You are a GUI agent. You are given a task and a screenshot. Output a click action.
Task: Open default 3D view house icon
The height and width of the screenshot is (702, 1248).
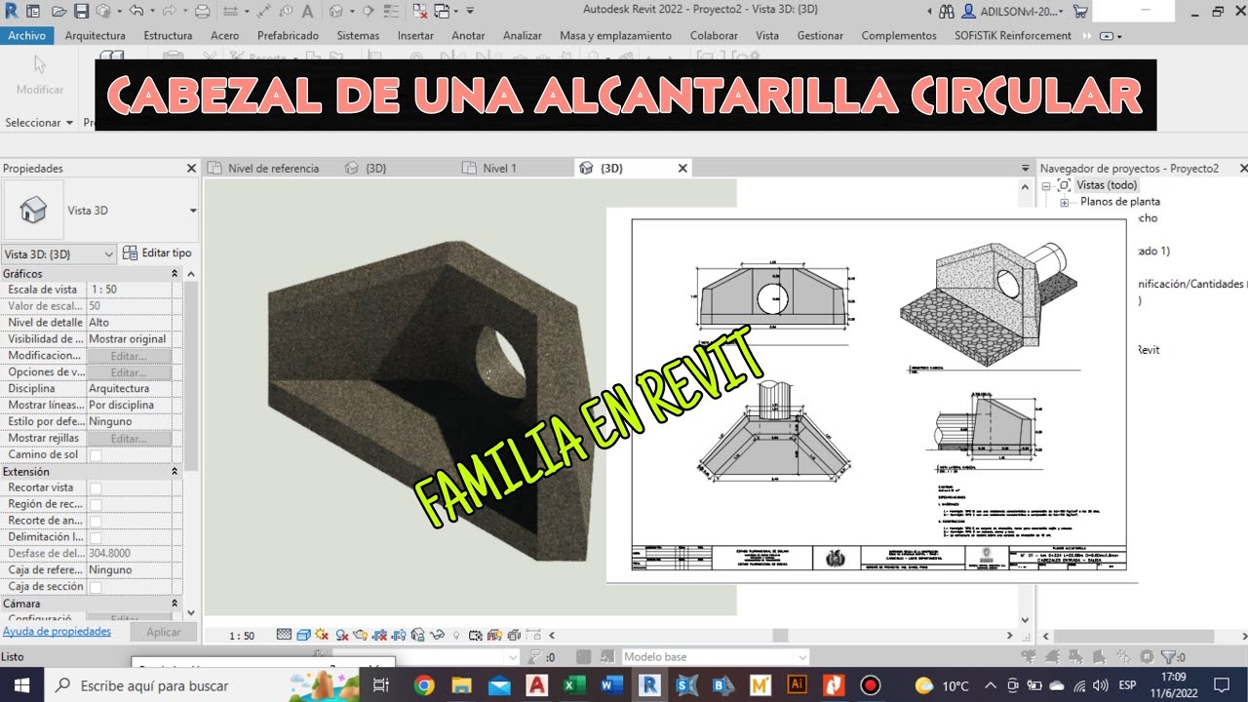pyautogui.click(x=336, y=11)
